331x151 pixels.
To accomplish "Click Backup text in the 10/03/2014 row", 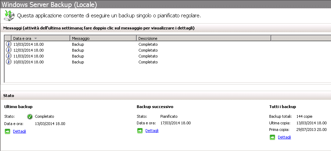I will click(x=78, y=62).
